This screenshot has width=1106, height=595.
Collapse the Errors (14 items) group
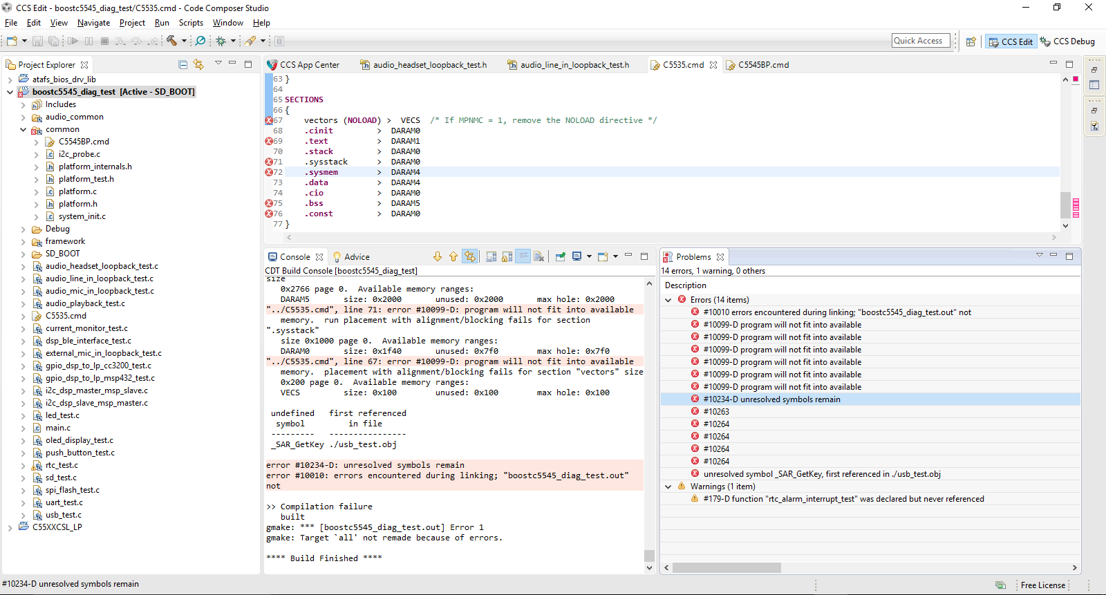pyautogui.click(x=668, y=300)
